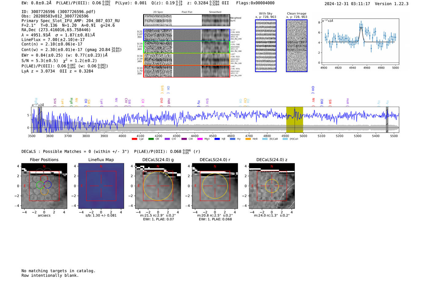Screen dimensions: 430x292
Task: Select the green-bordered 2D spectrum row
Action: coord(186,47)
